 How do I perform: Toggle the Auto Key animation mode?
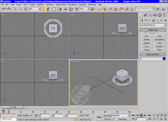point(107,115)
